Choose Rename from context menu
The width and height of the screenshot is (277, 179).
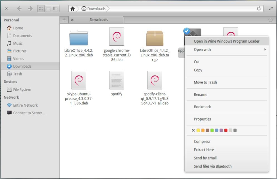[x=226, y=94]
